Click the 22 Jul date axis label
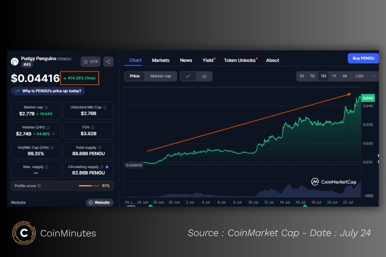 348,203
